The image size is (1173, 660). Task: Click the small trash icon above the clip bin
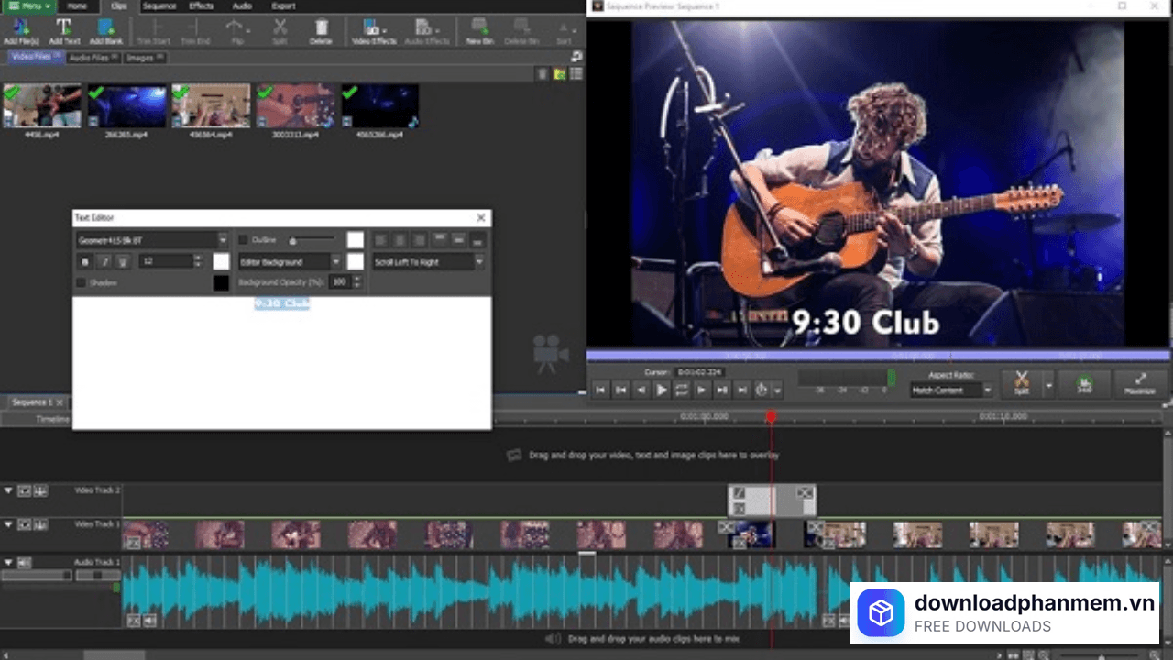(543, 74)
